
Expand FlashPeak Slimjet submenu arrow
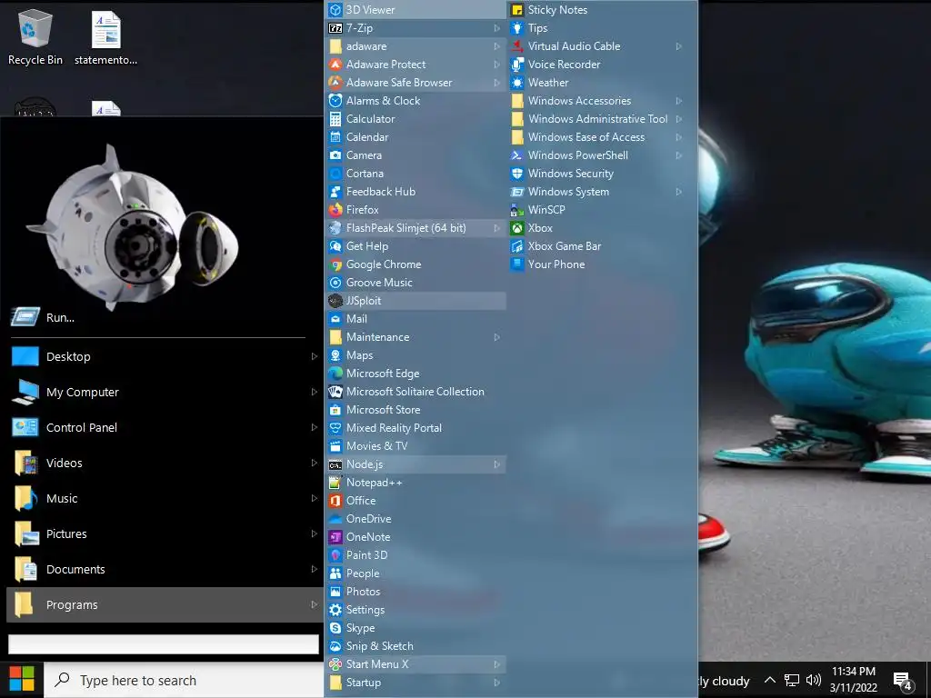point(497,228)
